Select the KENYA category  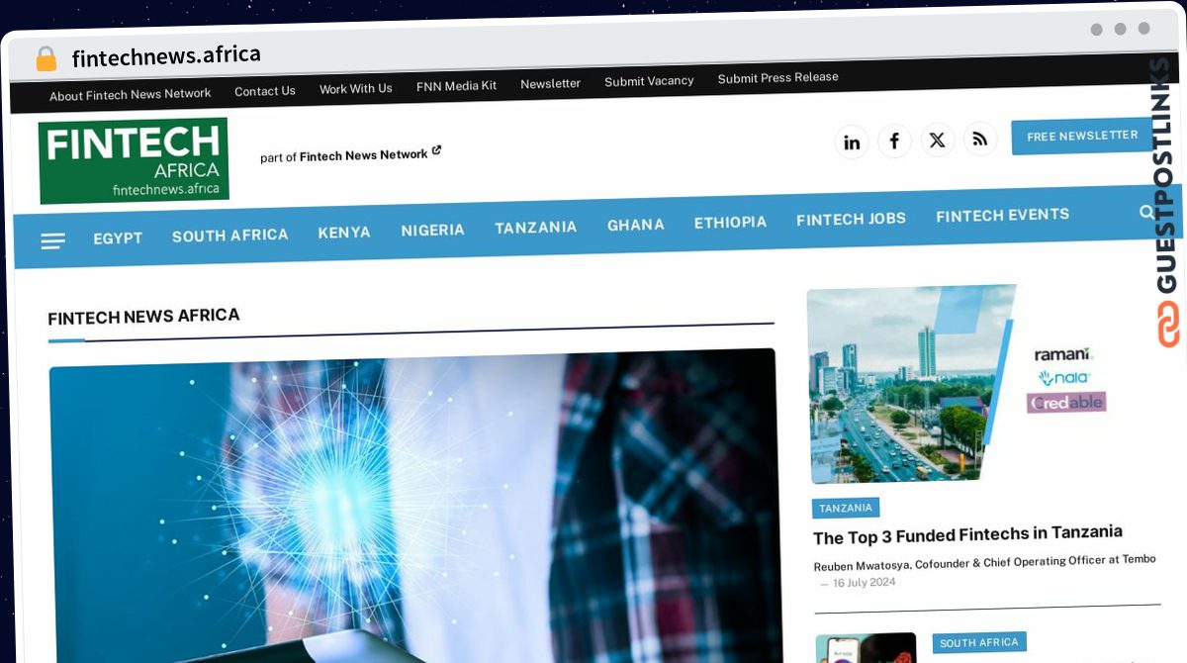pos(344,233)
